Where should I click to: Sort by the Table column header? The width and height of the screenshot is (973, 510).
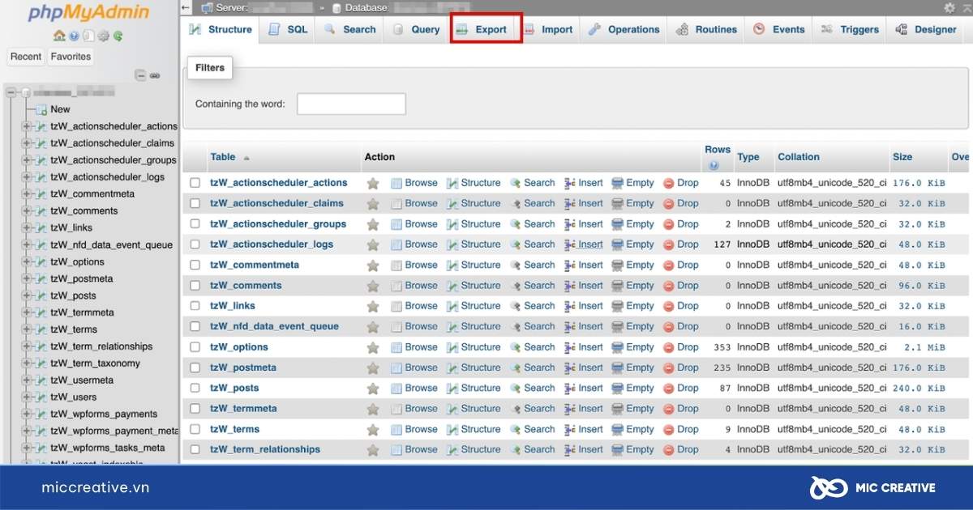click(x=223, y=157)
